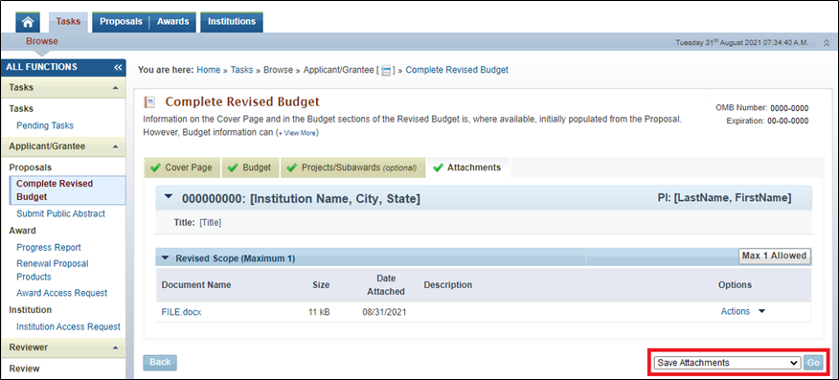
Task: Click the Go button
Action: [x=813, y=363]
